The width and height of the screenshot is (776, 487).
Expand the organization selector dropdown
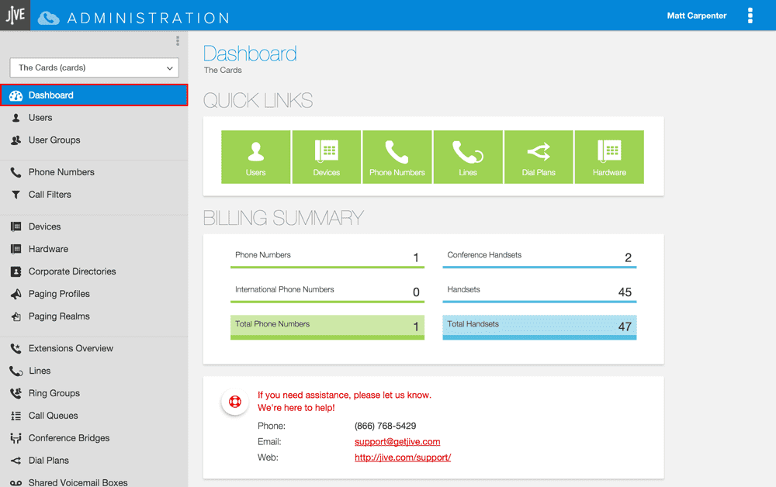coord(95,67)
